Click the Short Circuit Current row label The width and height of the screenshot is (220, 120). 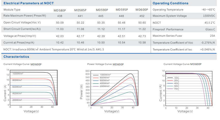click(22, 29)
